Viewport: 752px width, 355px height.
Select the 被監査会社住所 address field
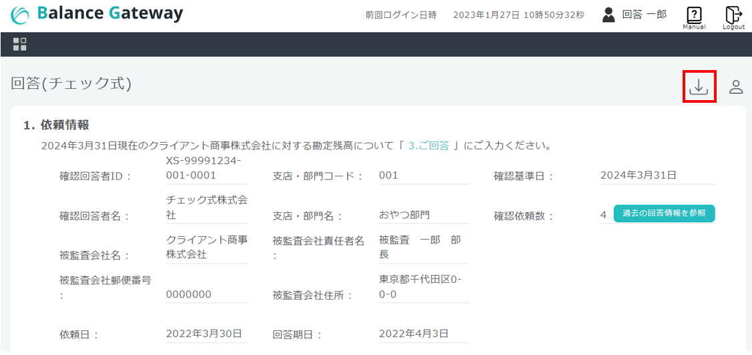(x=424, y=288)
